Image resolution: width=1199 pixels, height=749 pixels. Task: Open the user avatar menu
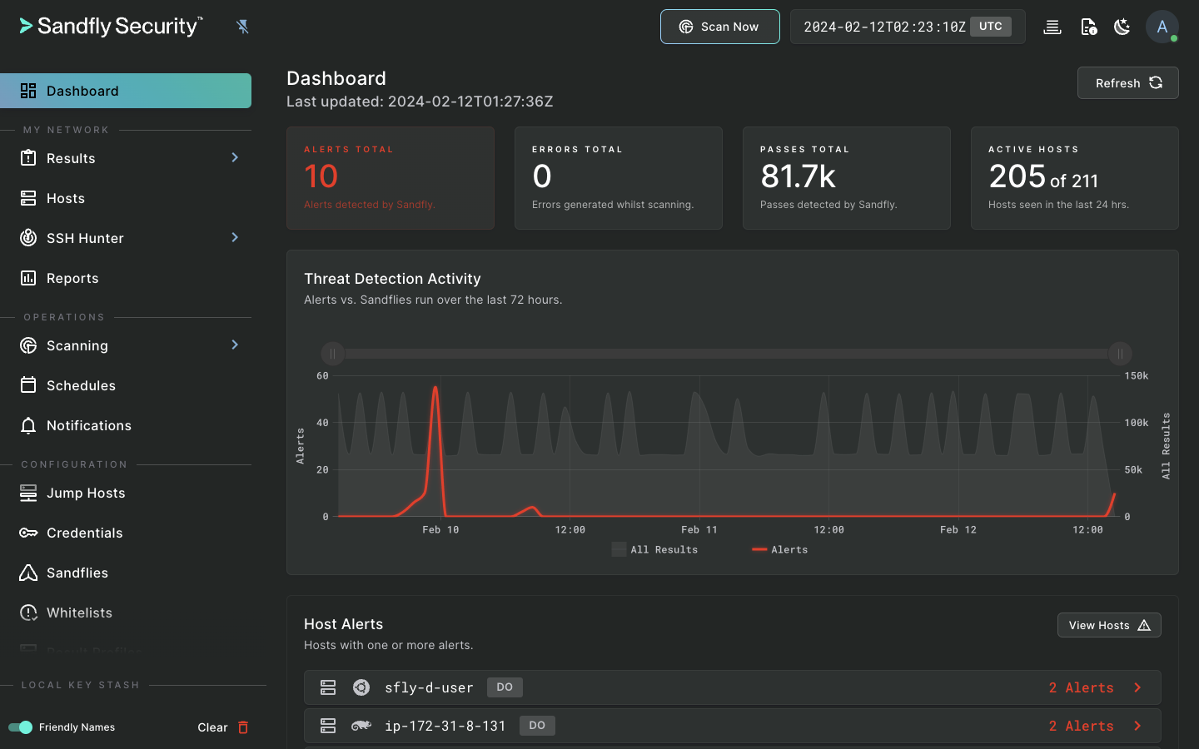point(1162,27)
